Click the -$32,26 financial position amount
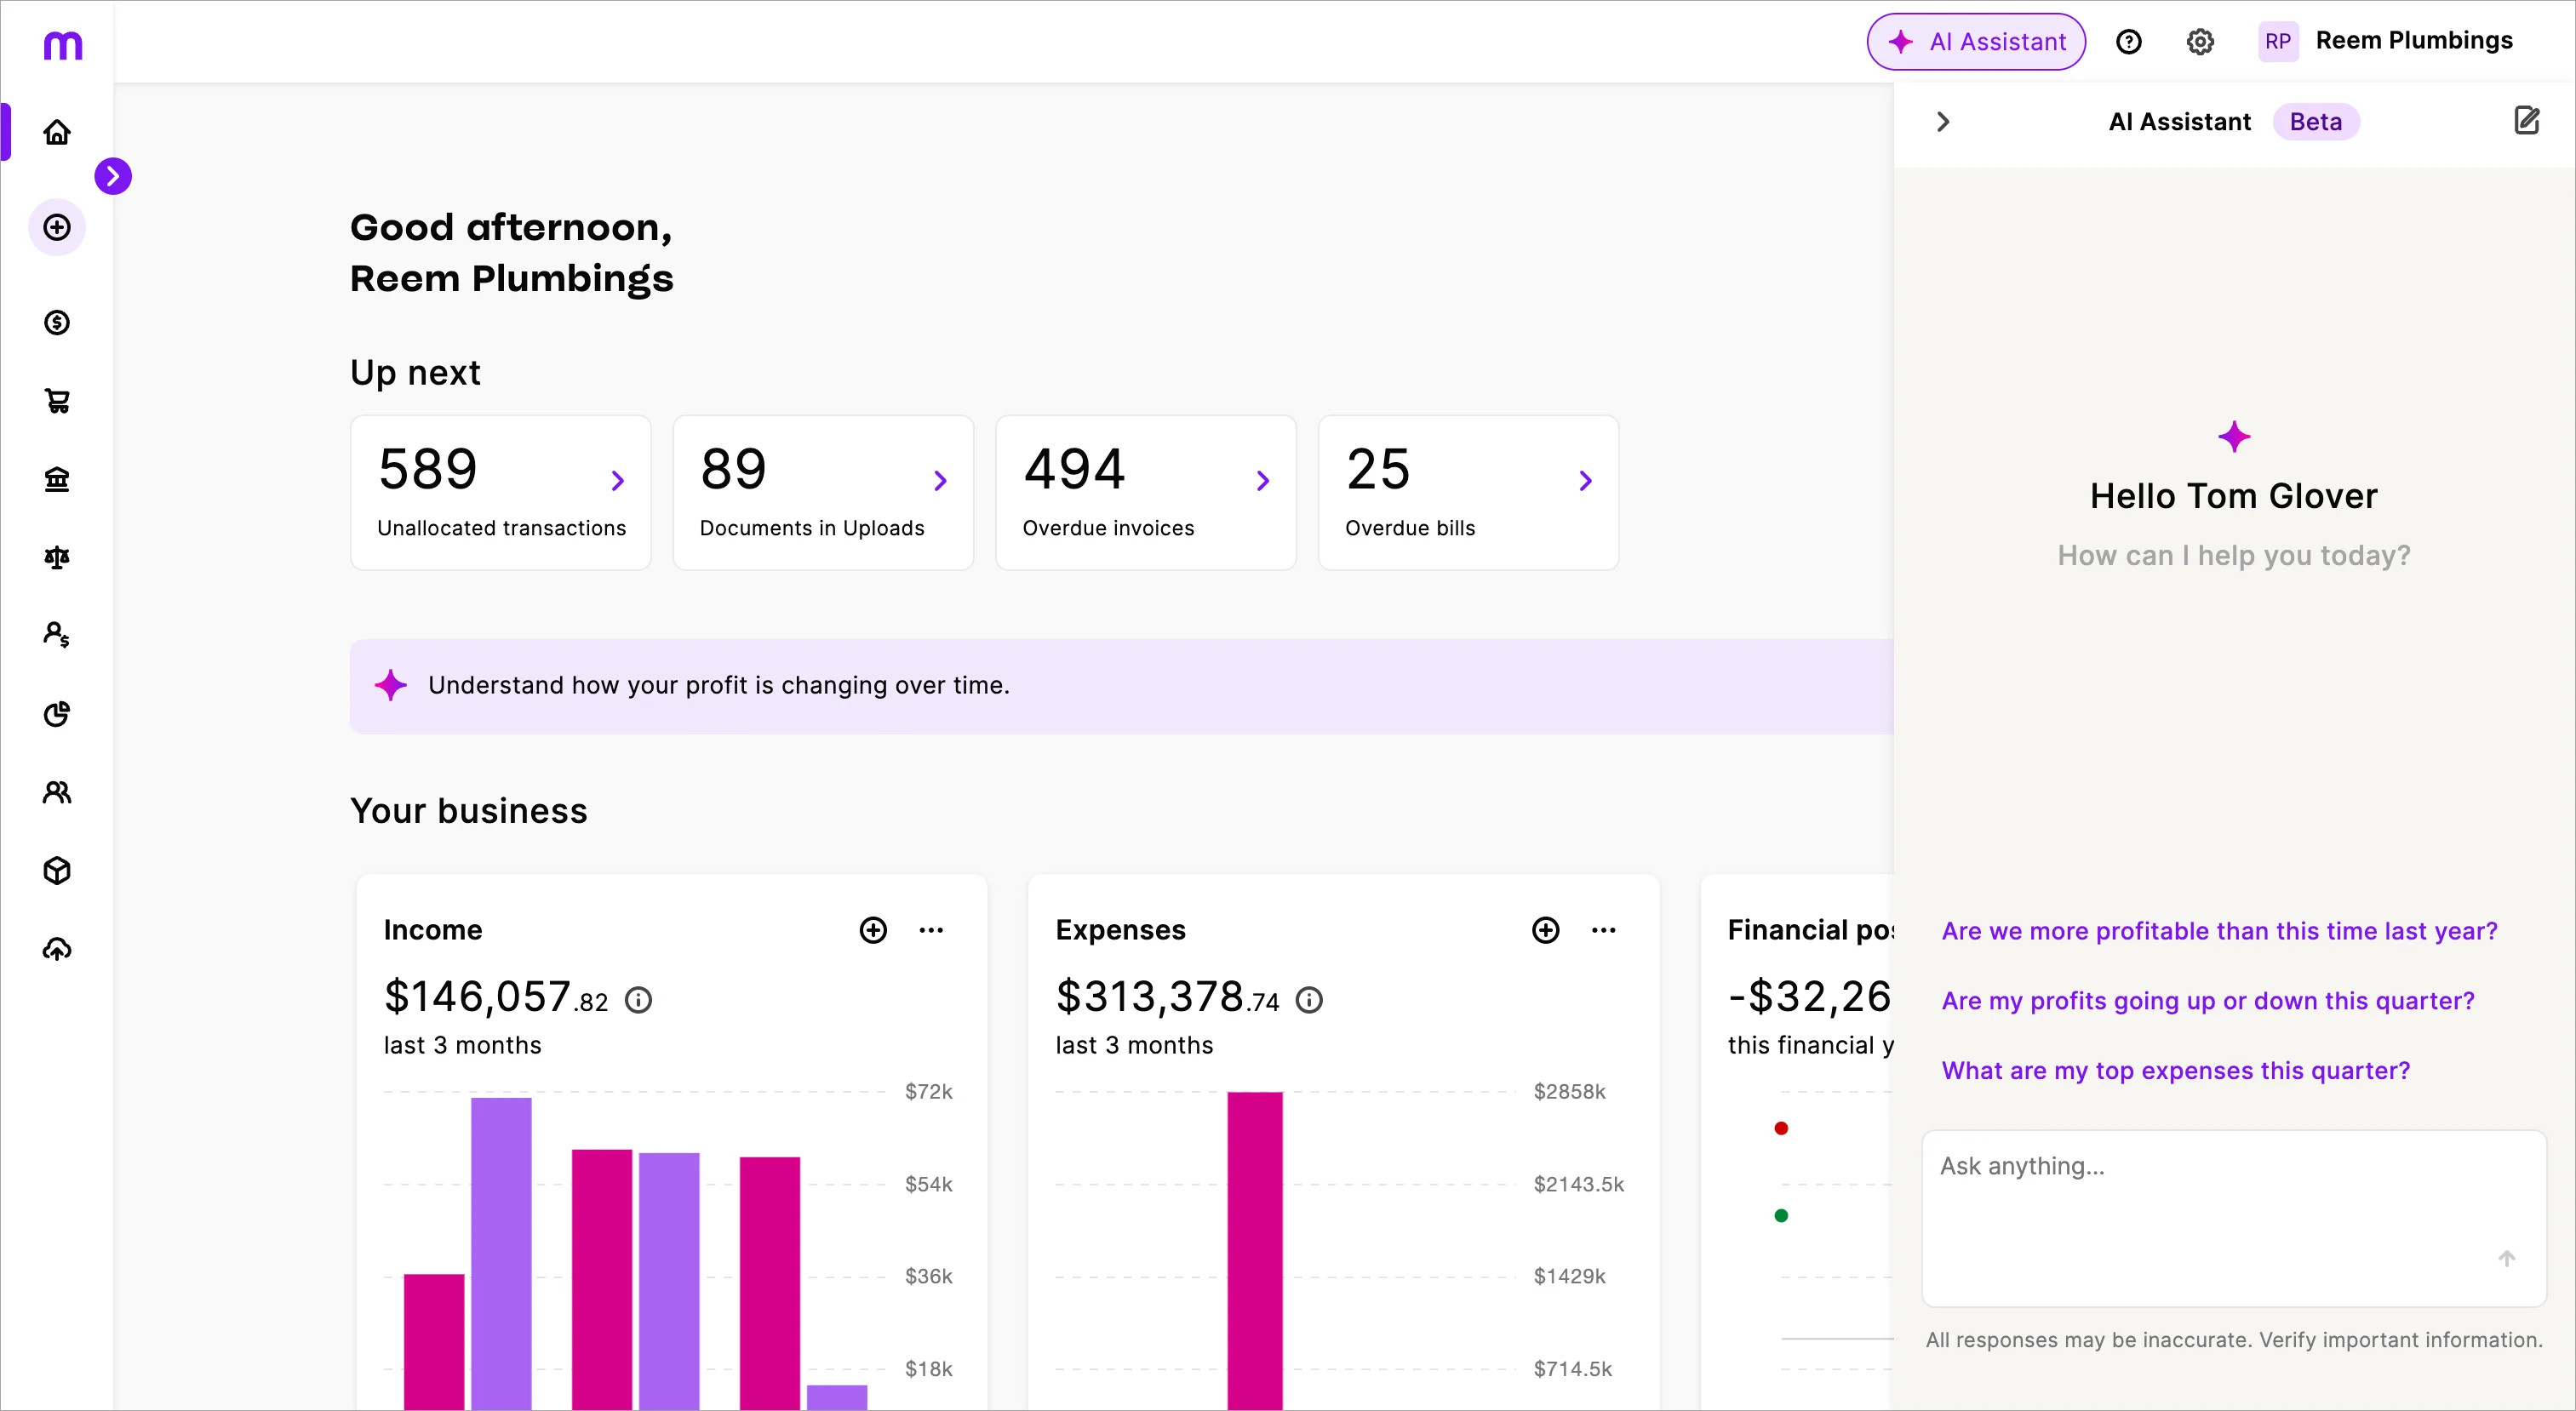The width and height of the screenshot is (2576, 1411). 1809,997
